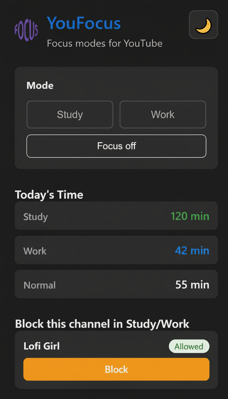228x399 pixels.
Task: Click the Mode section label
Action: coord(40,85)
